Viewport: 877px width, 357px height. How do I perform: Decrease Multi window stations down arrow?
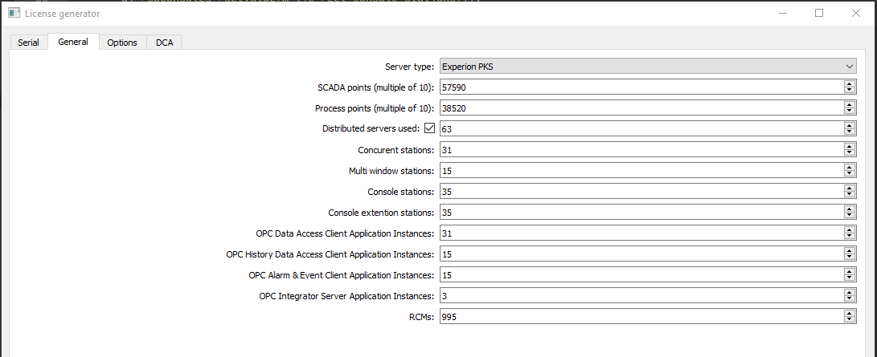850,174
